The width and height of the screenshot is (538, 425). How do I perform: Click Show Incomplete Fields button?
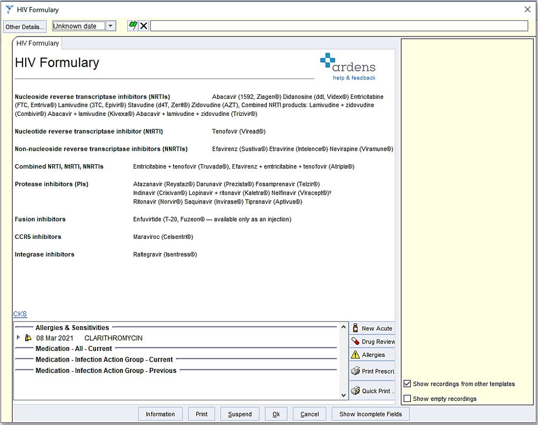pyautogui.click(x=371, y=414)
